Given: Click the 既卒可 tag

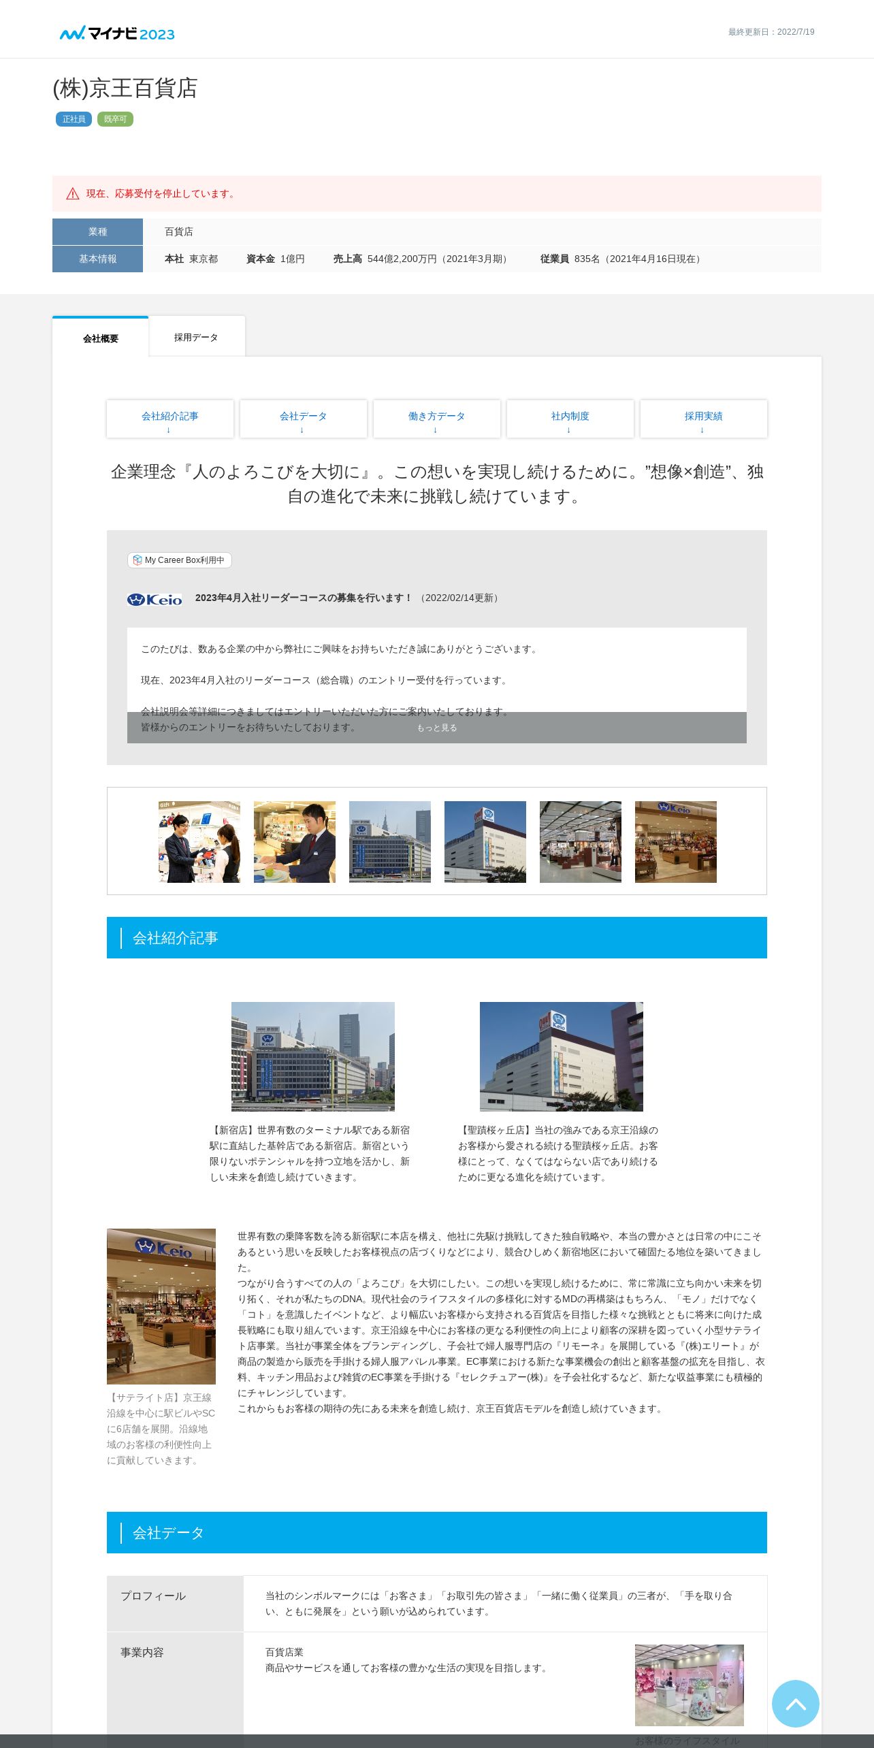Looking at the screenshot, I should point(115,119).
